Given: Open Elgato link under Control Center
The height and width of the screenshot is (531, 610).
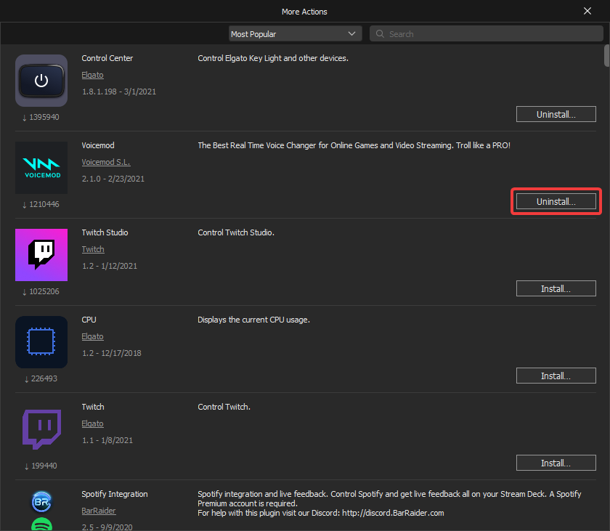Looking at the screenshot, I should (x=93, y=75).
